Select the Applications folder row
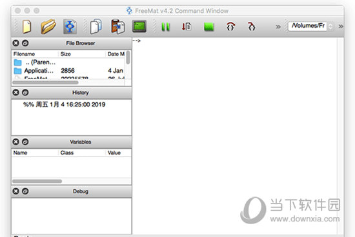The height and width of the screenshot is (237, 355). coord(68,71)
